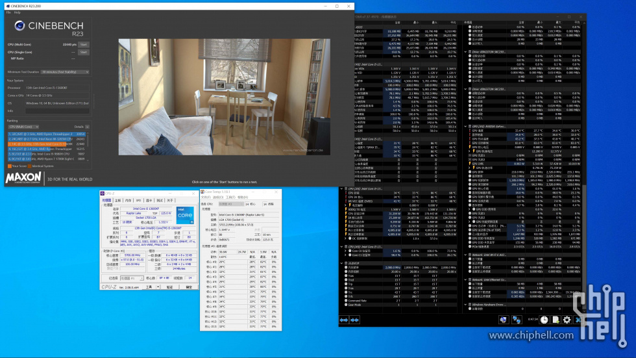636x358 pixels.
Task: Open Core Temp 选项(O) menu
Action: click(x=218, y=198)
